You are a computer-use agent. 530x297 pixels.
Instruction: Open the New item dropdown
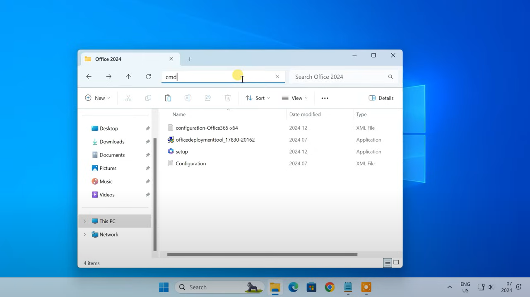click(x=98, y=98)
